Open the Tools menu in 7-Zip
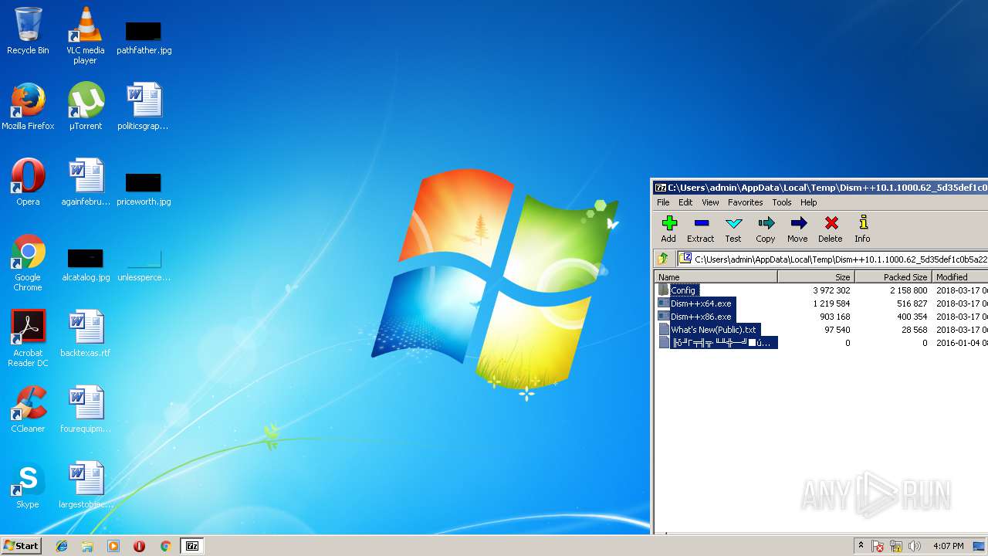The image size is (988, 556). point(782,202)
